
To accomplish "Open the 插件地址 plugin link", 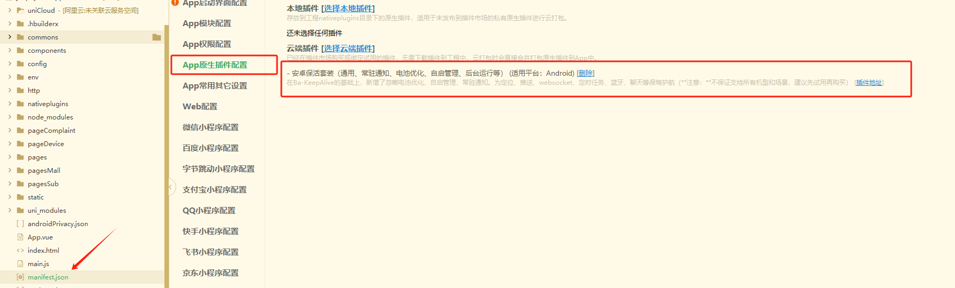I will (x=869, y=83).
